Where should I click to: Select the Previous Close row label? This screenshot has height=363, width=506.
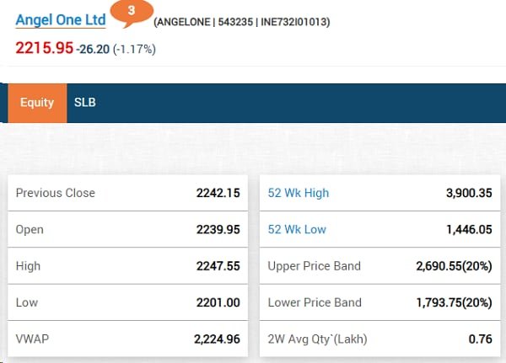tap(56, 193)
